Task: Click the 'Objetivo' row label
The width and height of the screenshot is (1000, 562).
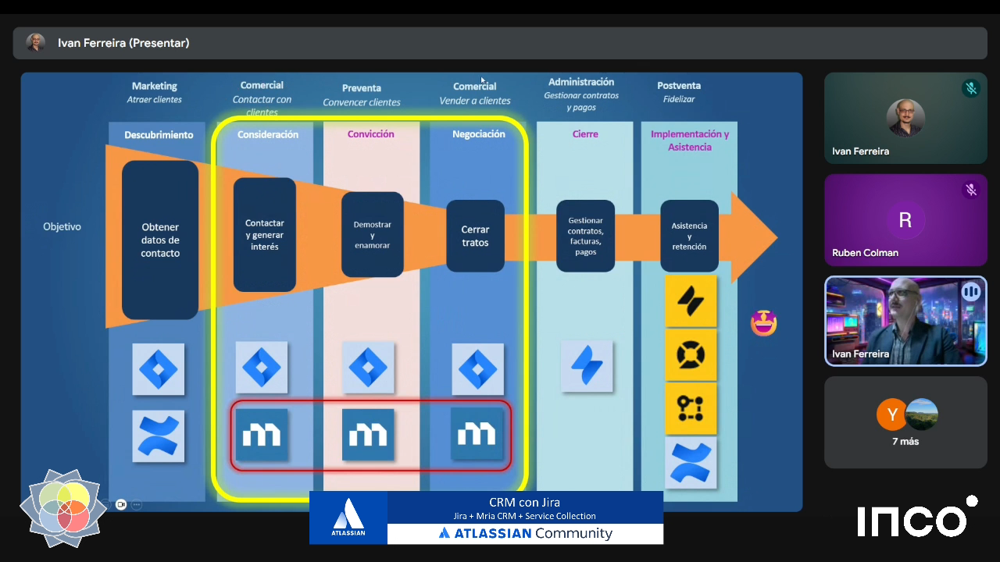Action: click(x=62, y=227)
